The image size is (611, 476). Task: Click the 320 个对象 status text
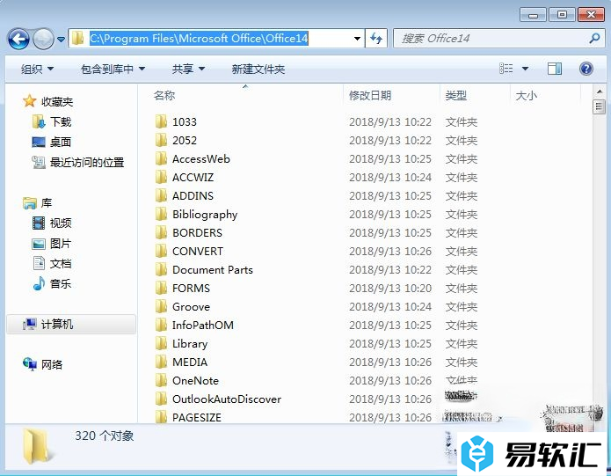click(x=104, y=436)
